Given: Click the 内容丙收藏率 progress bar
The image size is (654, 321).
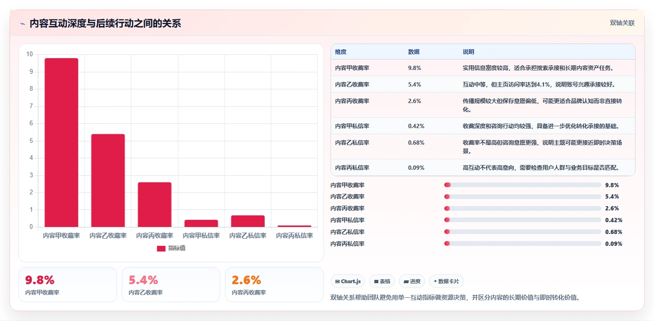Looking at the screenshot, I should click(523, 208).
